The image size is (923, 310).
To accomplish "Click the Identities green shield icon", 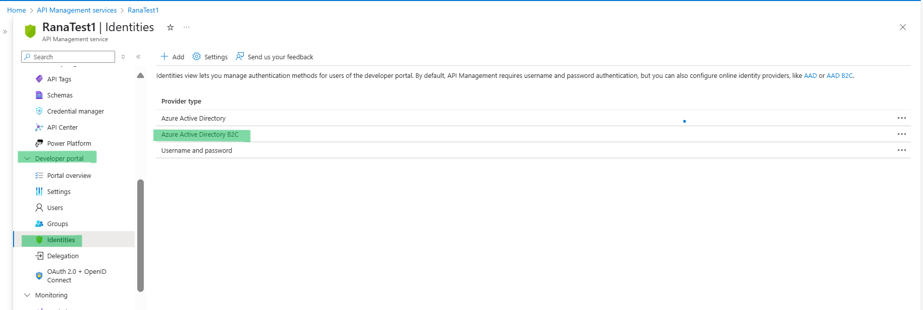I will point(39,240).
